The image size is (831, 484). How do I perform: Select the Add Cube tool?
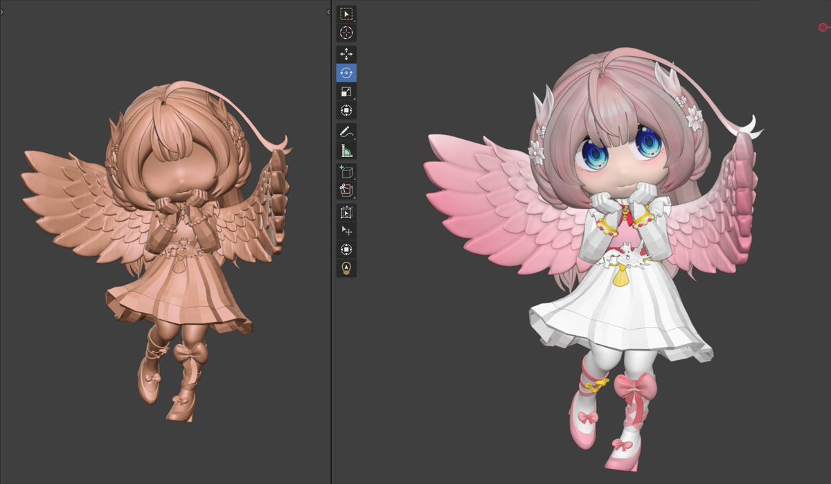(346, 171)
